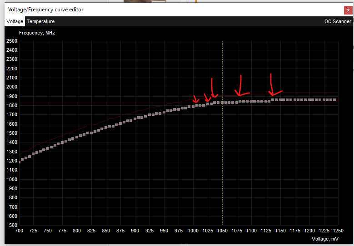354x246 pixels.
Task: Click the 1000 voltage axis label
Action: click(x=193, y=231)
